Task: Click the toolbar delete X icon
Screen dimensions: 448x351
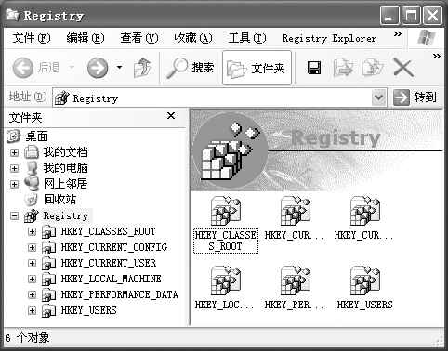Action: click(x=403, y=68)
